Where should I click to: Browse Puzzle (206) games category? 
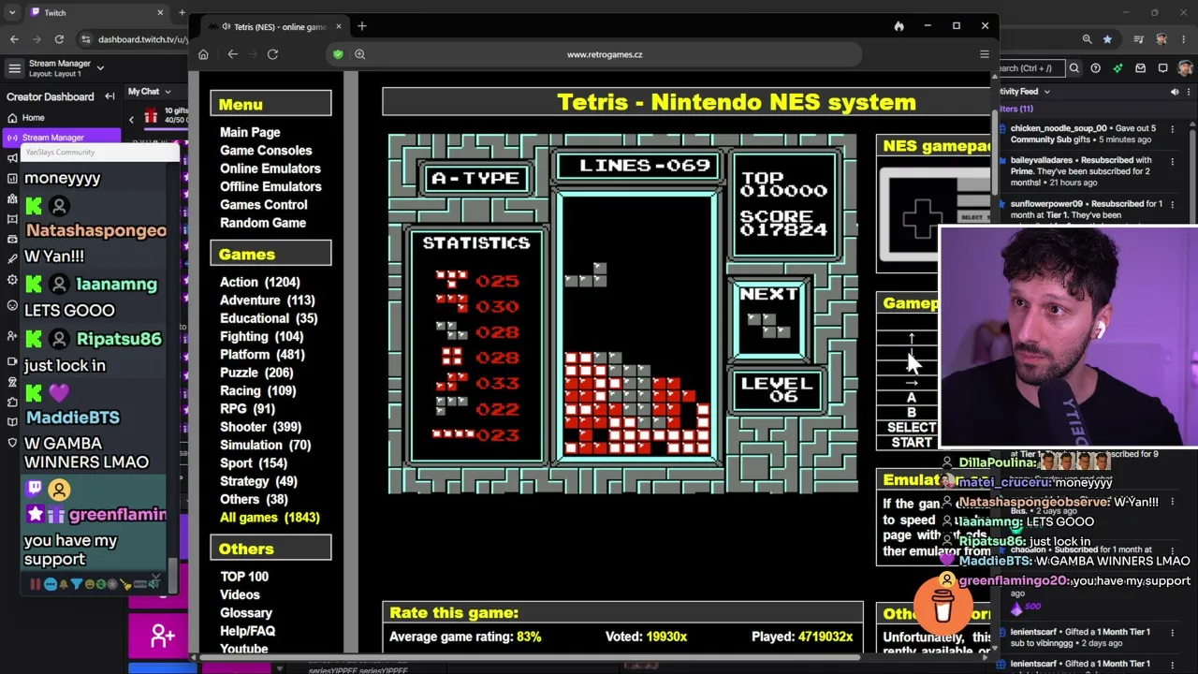[256, 373]
